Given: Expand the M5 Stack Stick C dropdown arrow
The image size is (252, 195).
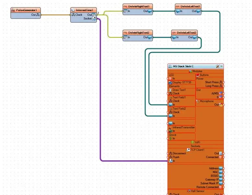Looking at the screenshot, I should 222,66.
